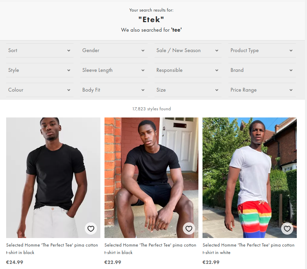Heart the white t-shirt product
This screenshot has height=269, width=307.
tap(287, 228)
